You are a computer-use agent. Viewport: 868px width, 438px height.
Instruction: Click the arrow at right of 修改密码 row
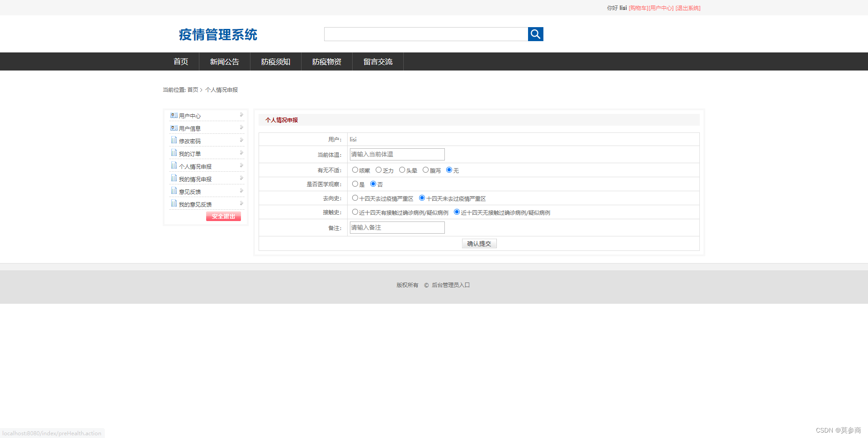(x=241, y=140)
